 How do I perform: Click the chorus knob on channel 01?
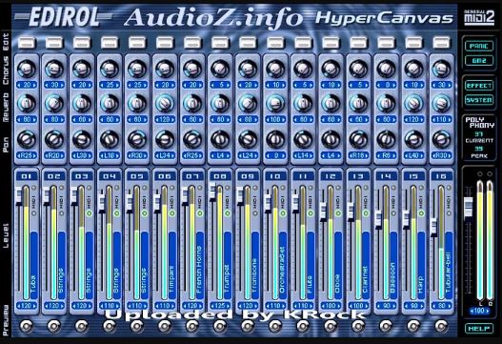pos(27,69)
